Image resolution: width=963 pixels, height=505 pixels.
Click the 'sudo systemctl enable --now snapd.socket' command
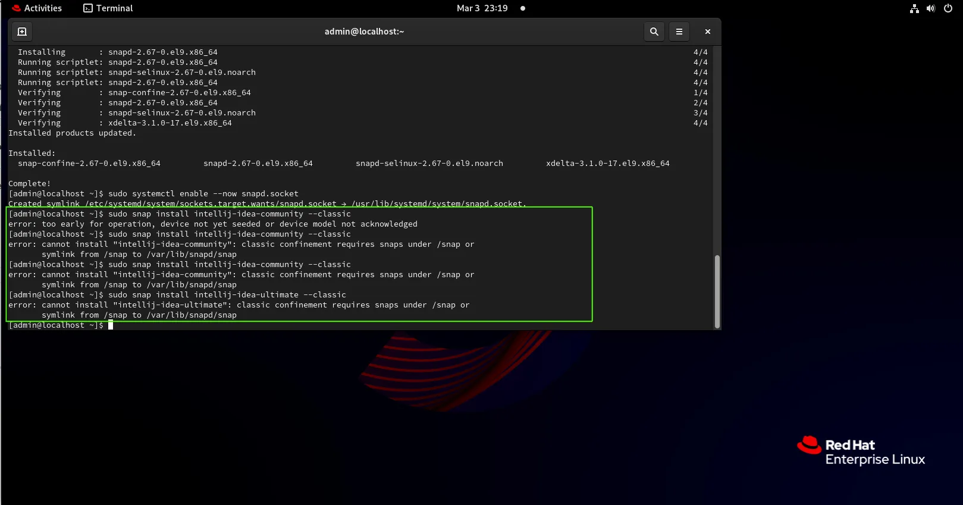coord(203,194)
